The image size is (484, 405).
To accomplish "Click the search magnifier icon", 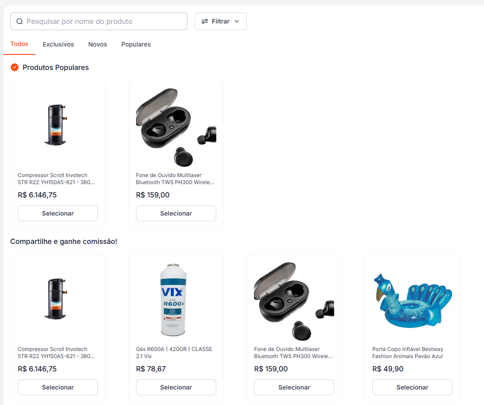I will (20, 21).
